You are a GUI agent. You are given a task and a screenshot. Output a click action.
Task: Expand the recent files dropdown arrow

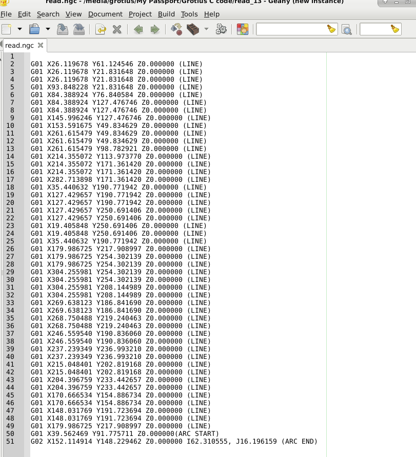tap(48, 29)
